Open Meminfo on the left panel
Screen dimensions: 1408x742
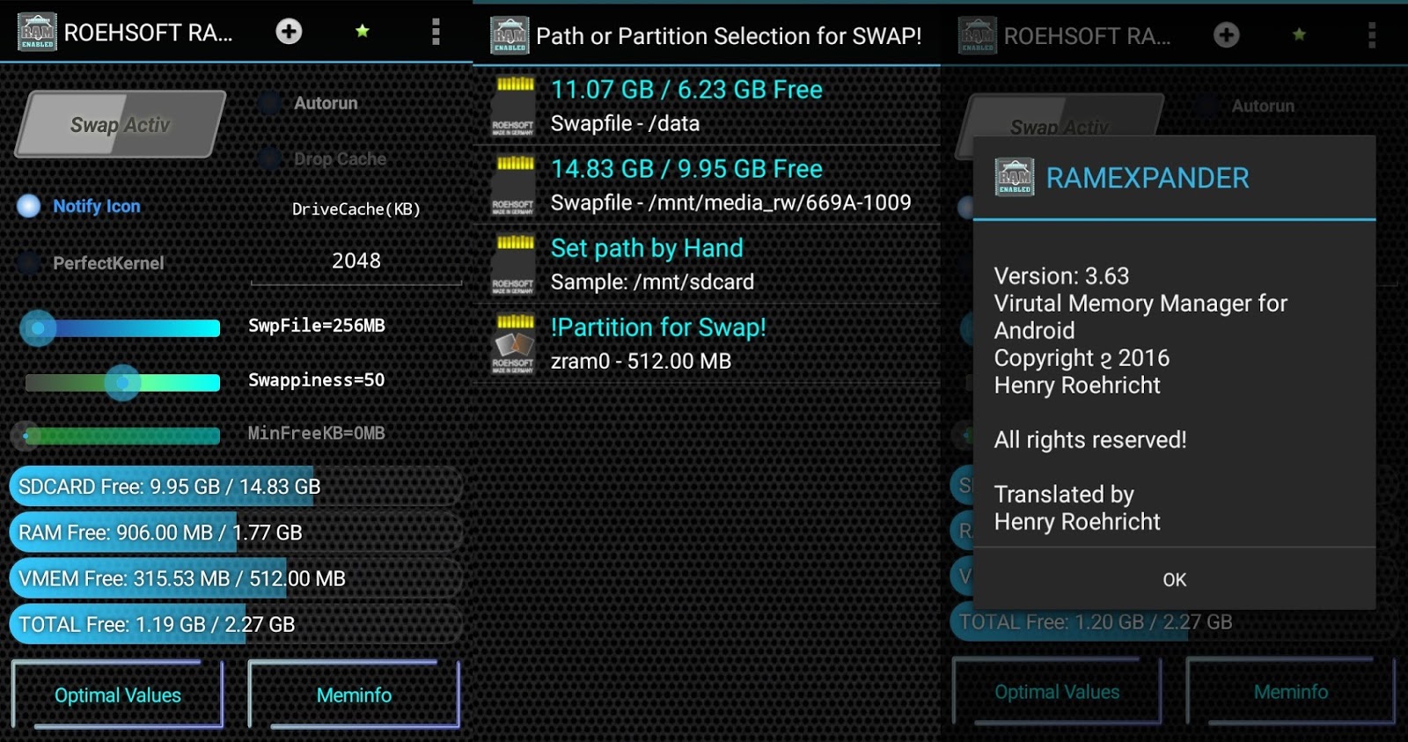click(x=354, y=694)
